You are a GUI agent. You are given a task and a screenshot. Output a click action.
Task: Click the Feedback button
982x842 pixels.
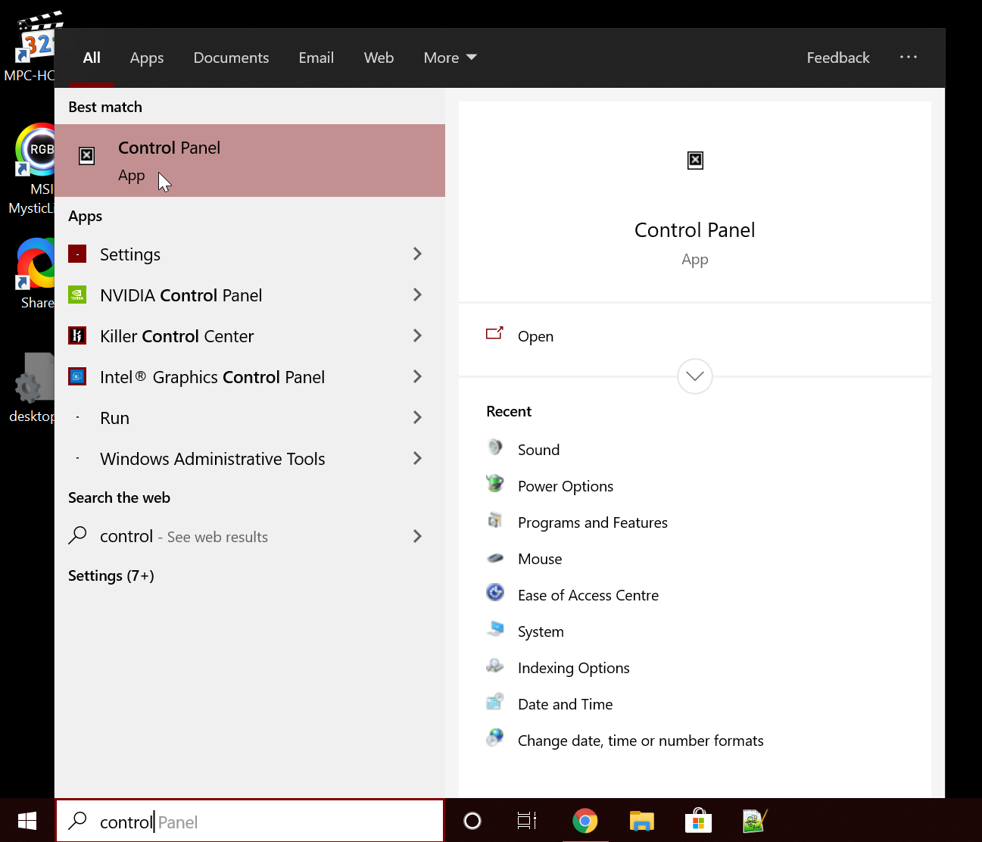(838, 58)
